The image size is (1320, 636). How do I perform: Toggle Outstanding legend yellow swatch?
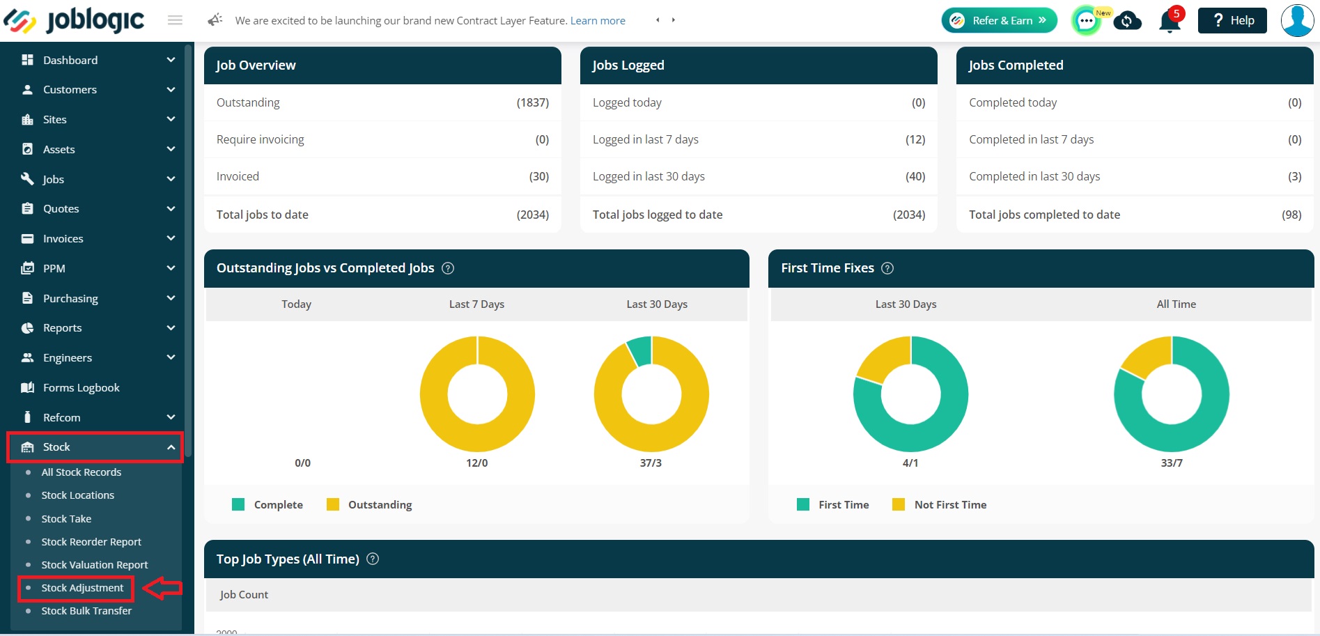coord(333,504)
